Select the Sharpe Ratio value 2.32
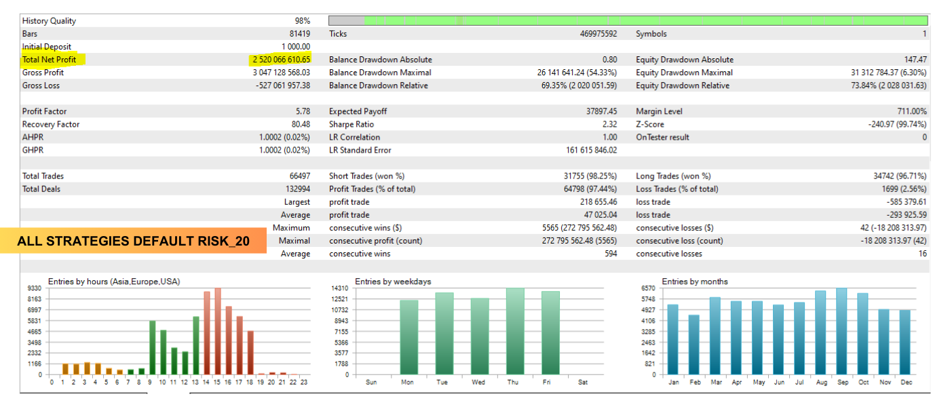Viewport: 950px width, 407px height. [609, 124]
